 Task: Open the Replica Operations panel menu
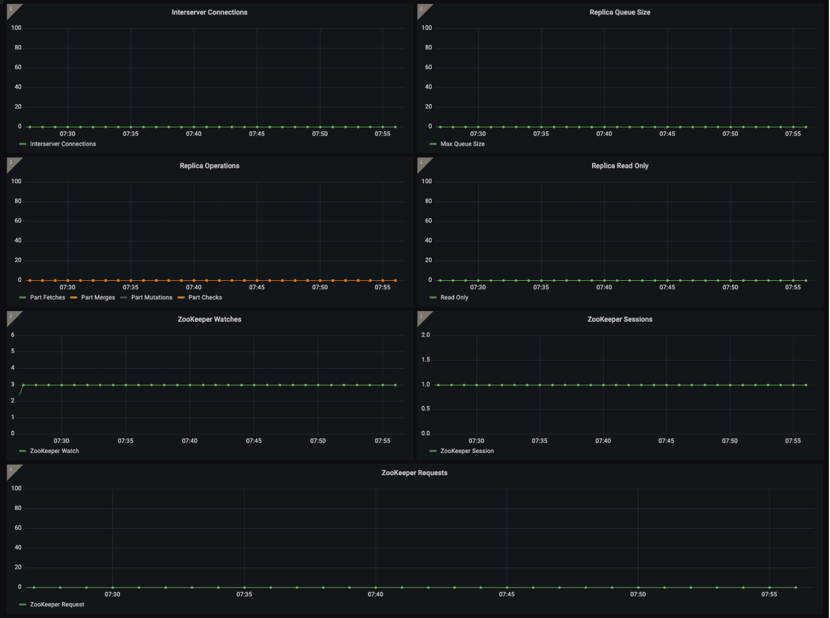[209, 165]
